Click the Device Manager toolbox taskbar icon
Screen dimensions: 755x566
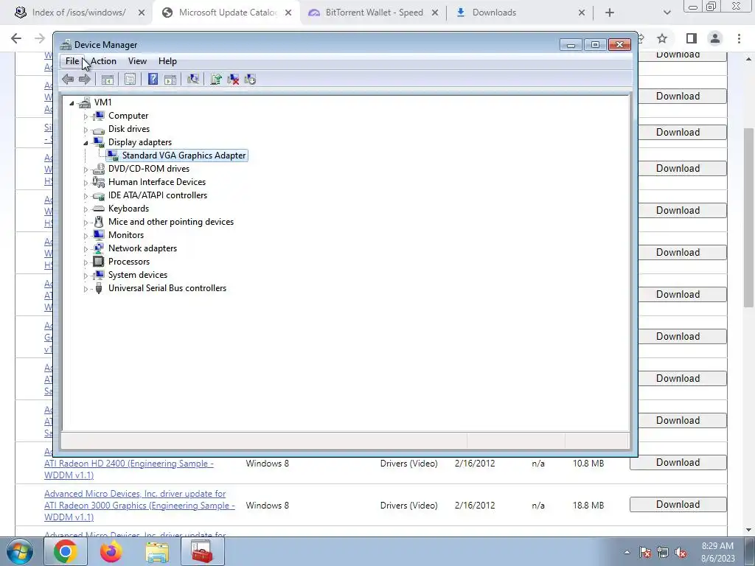coord(203,551)
